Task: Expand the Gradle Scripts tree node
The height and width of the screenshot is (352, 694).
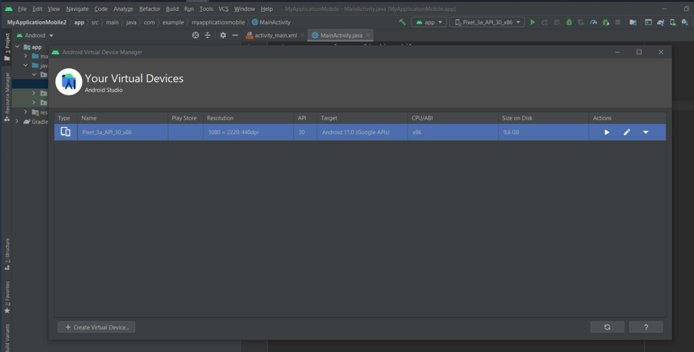Action: [x=18, y=122]
